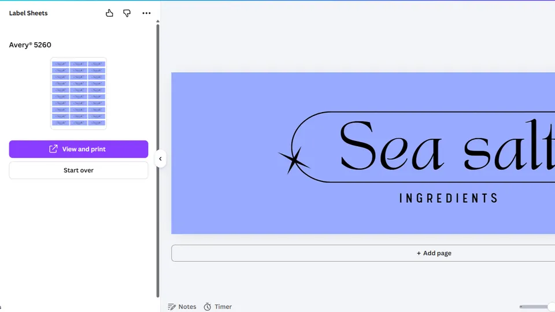Viewport: 555px width, 312px height.
Task: Click the Label Sheets panel title
Action: click(28, 13)
